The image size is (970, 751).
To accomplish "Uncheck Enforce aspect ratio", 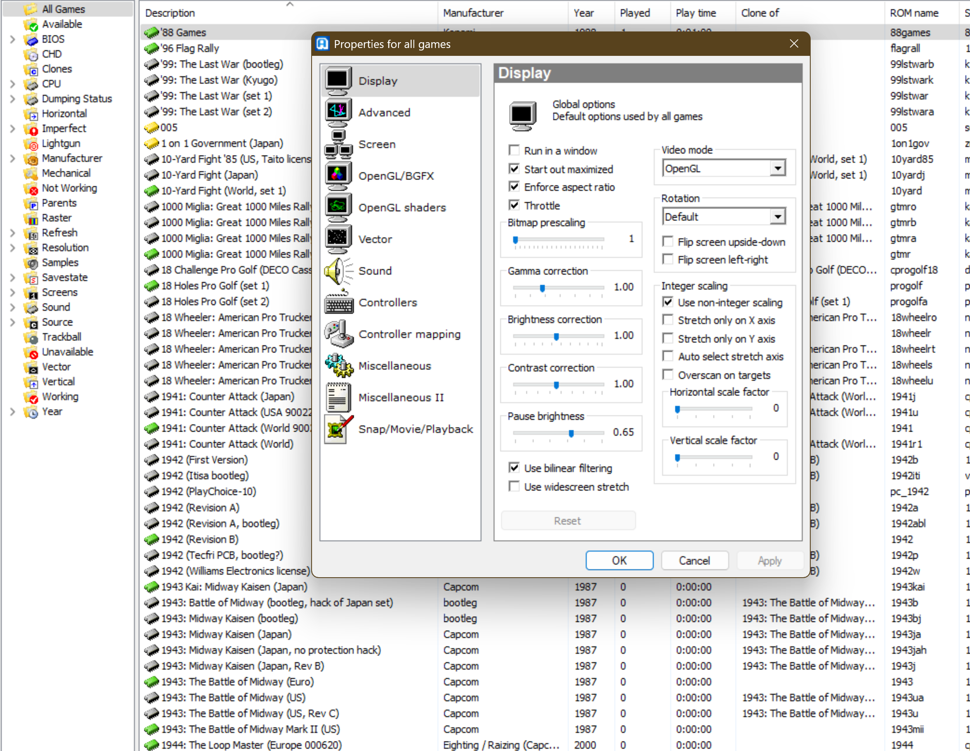I will tap(514, 187).
